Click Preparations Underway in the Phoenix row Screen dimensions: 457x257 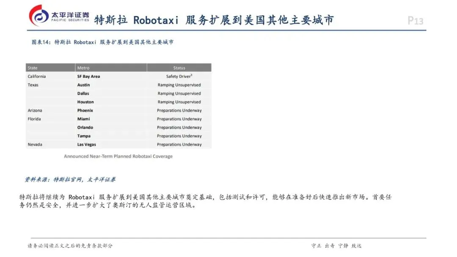point(179,110)
